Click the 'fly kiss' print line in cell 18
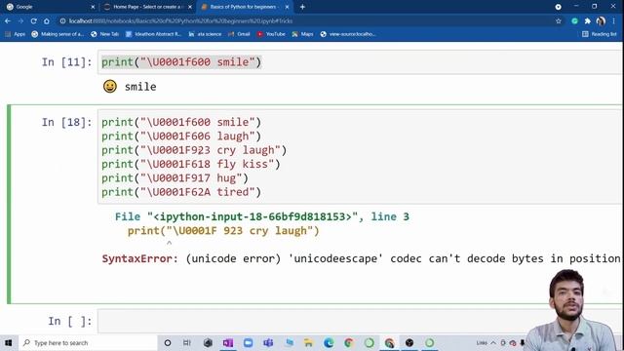624x351 pixels. click(191, 164)
